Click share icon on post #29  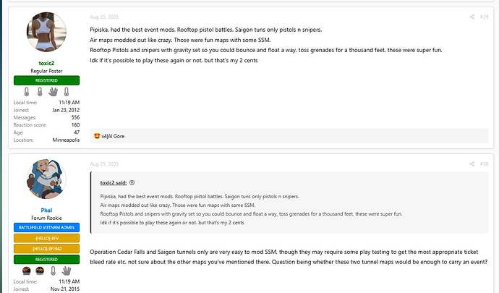[x=472, y=16]
